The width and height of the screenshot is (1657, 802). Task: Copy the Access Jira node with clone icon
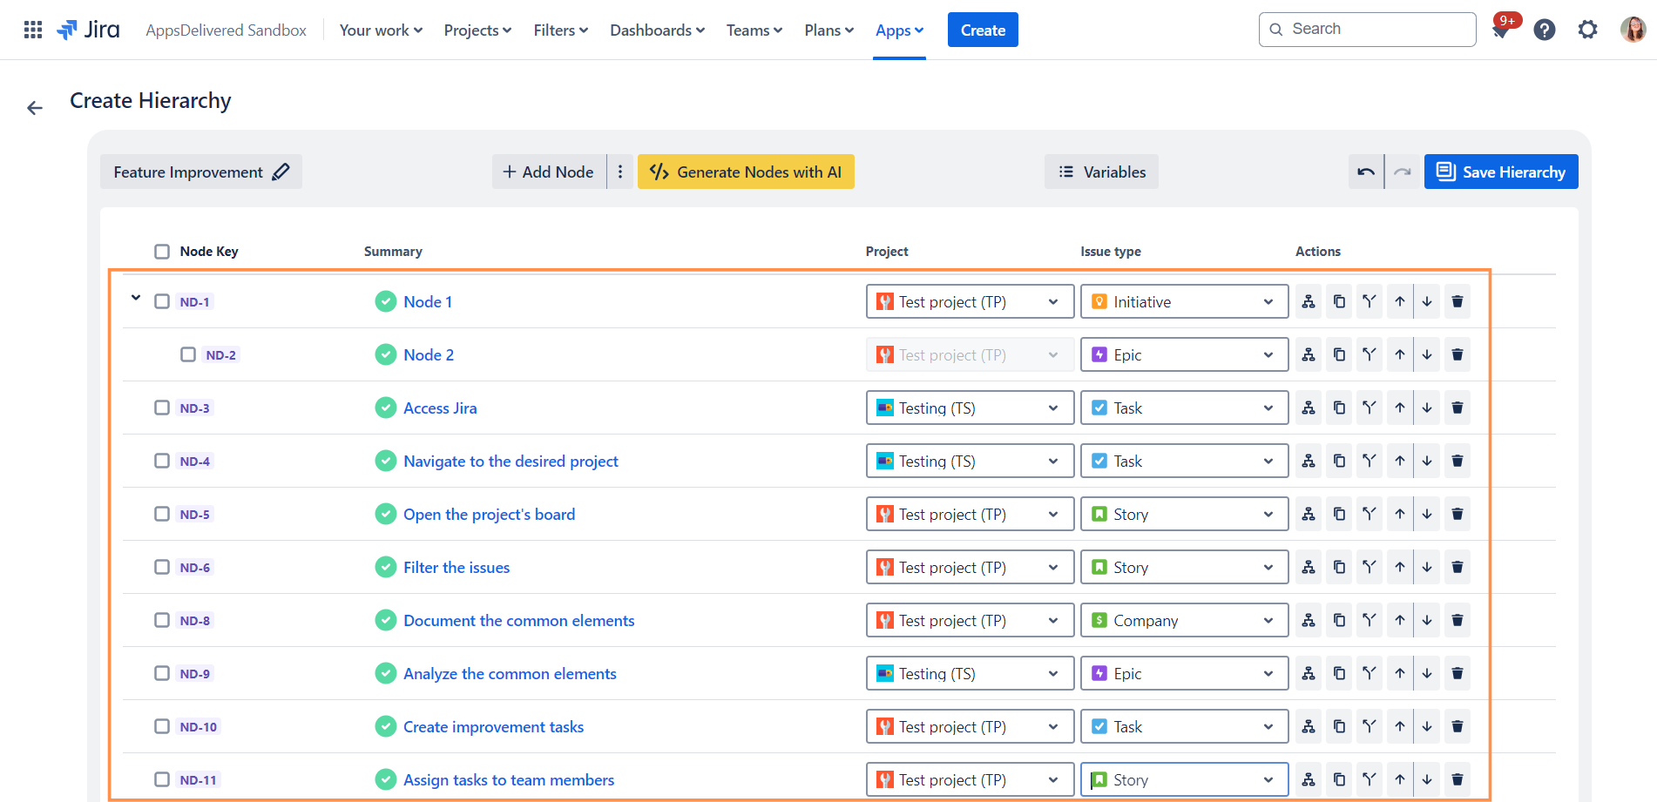click(x=1339, y=408)
